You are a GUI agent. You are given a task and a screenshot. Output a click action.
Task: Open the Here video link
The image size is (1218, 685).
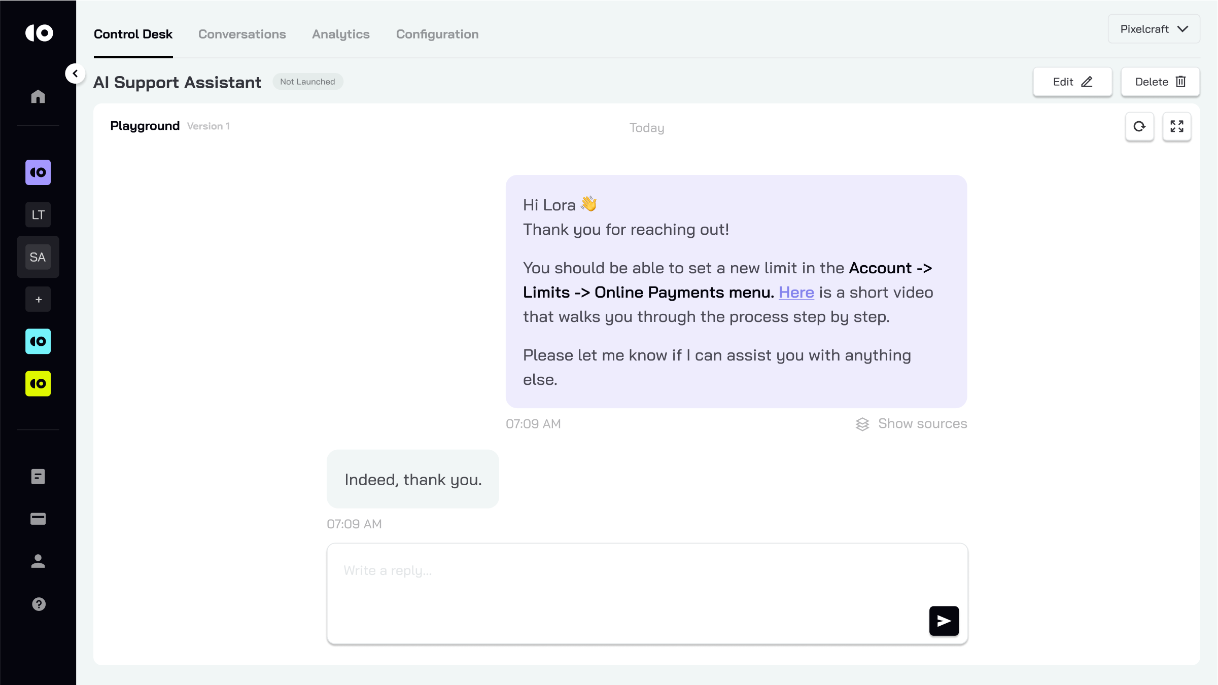tap(795, 292)
